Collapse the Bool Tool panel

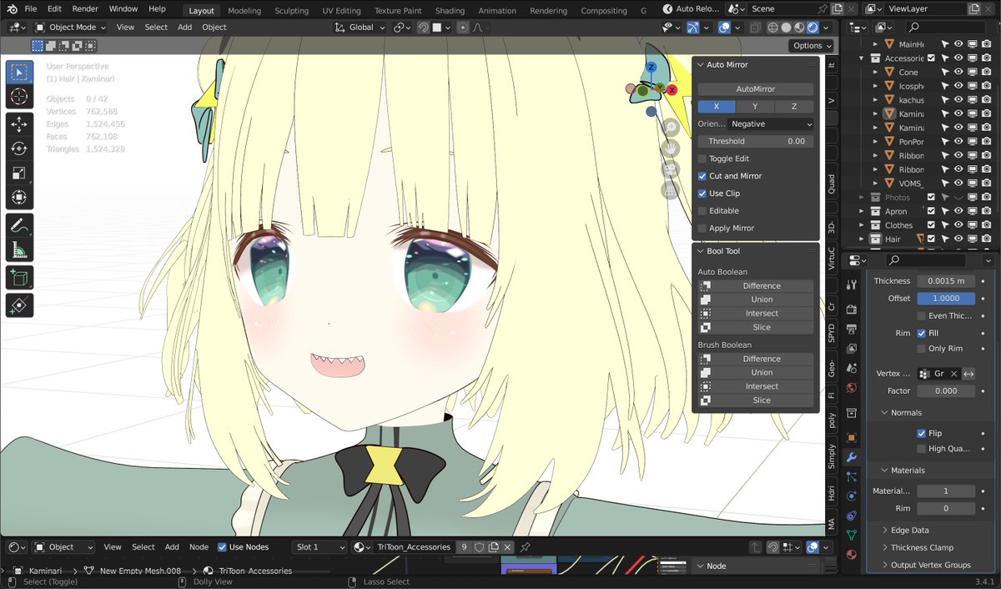[701, 251]
